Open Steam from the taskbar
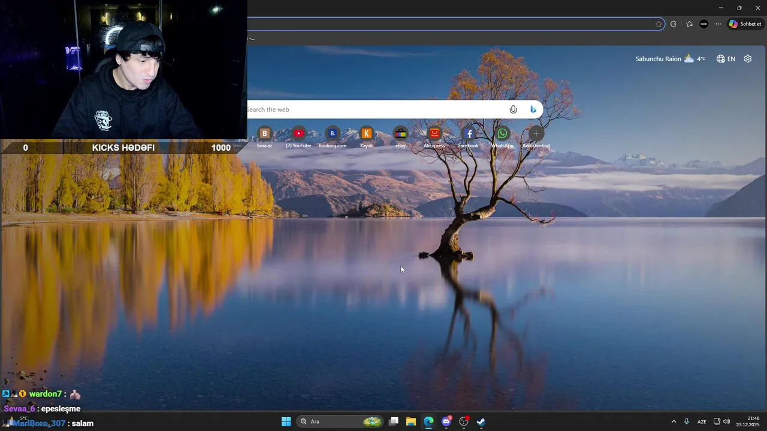Viewport: 767px width, 431px height. point(481,421)
